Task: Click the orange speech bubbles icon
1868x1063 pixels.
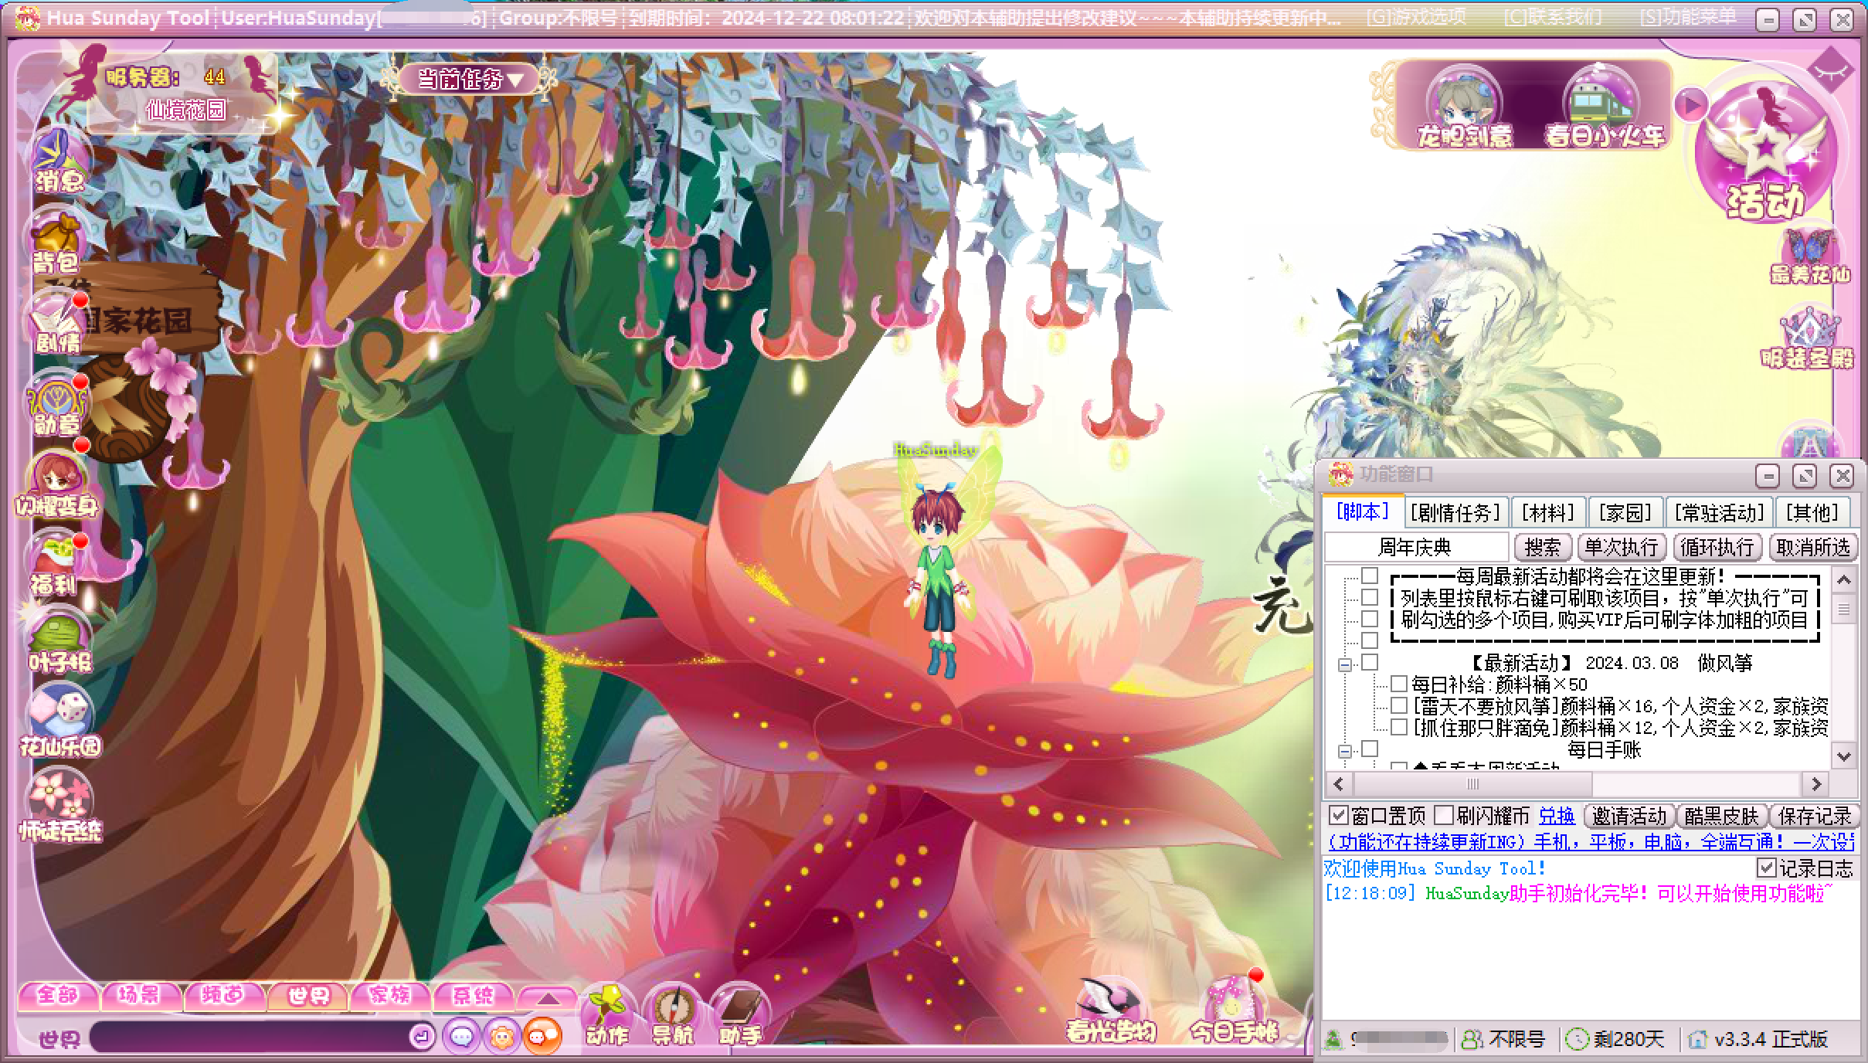Action: 542,1036
